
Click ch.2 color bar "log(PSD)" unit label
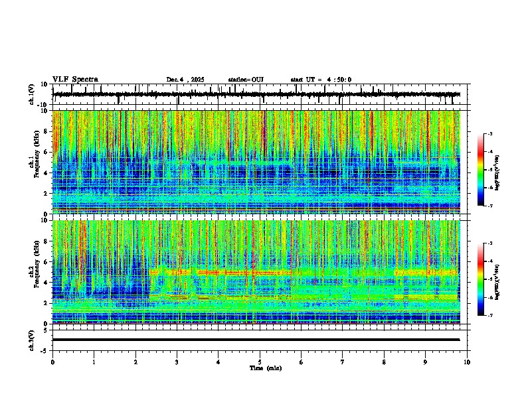click(497, 283)
